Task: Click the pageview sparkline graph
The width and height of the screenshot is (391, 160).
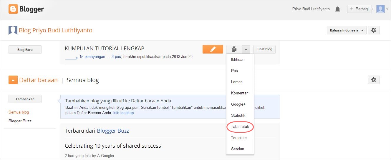Action: [71, 58]
